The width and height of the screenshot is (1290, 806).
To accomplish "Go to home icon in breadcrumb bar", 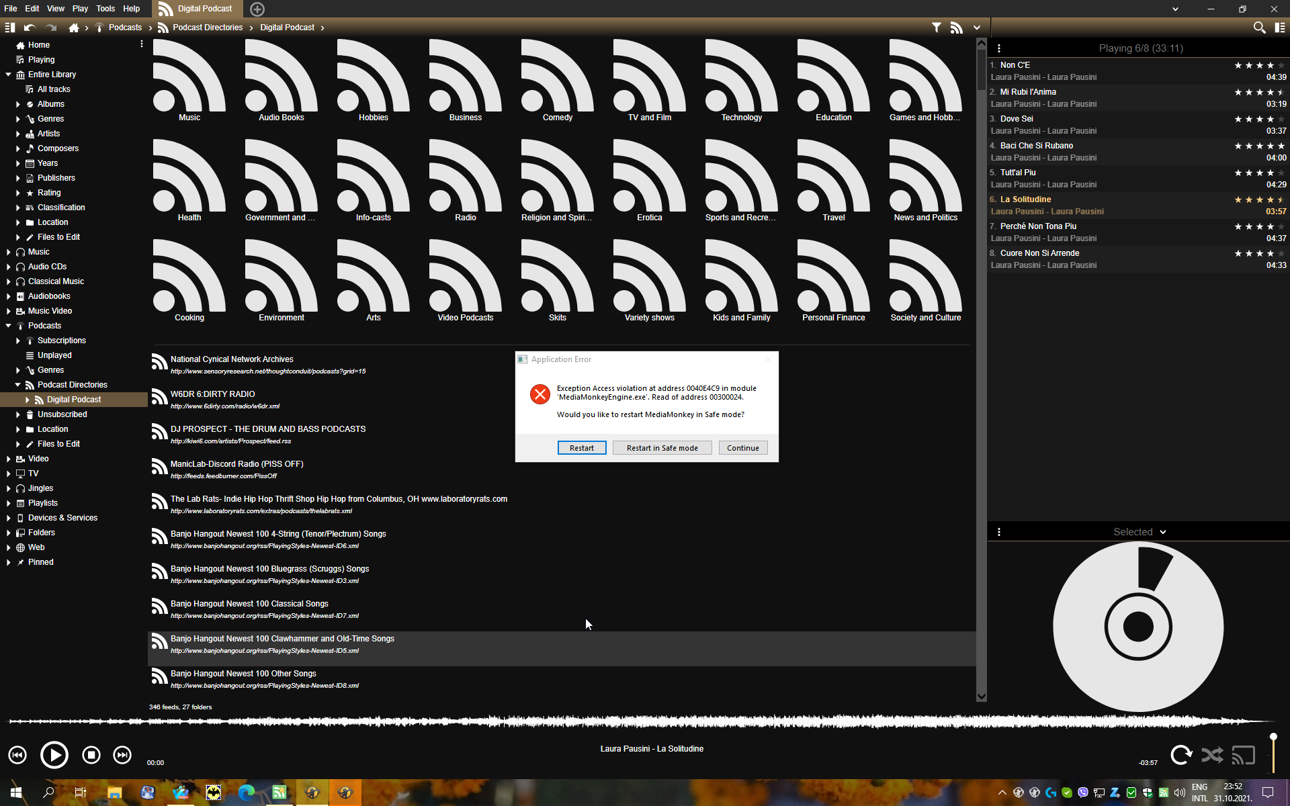I will coord(74,28).
